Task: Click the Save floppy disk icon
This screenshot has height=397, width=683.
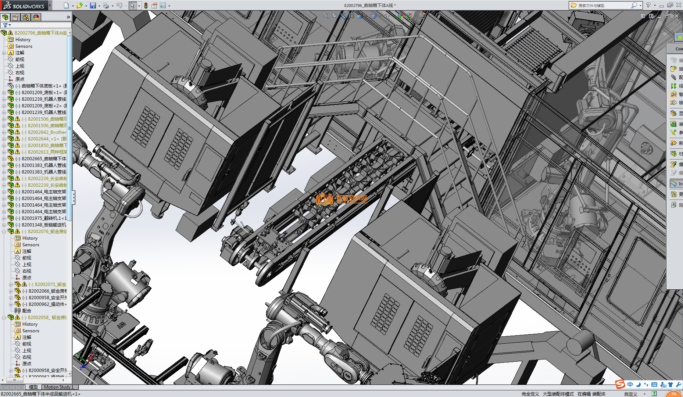Action: click(x=93, y=6)
